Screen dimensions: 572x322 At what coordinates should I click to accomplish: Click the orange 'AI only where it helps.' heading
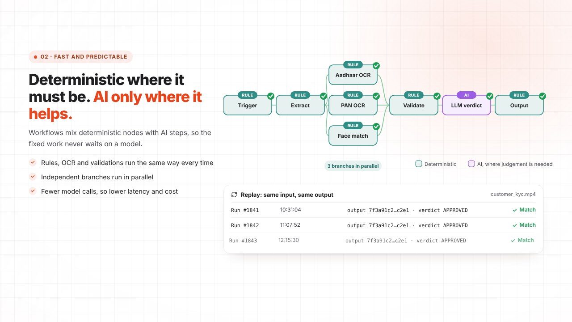click(x=115, y=105)
